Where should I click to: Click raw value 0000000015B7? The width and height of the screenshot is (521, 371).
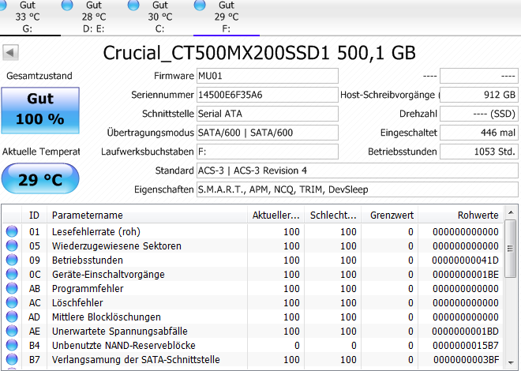[x=466, y=346]
